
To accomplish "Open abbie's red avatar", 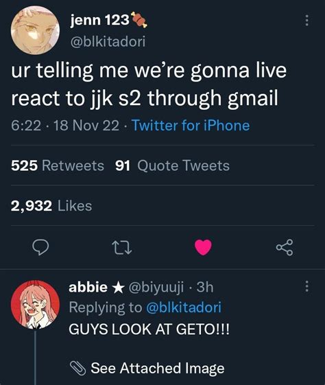I will pos(35,305).
